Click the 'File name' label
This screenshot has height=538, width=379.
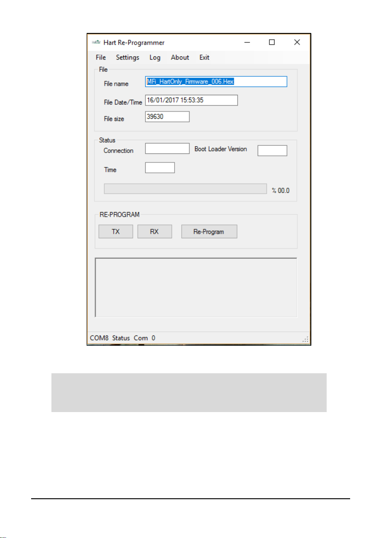pyautogui.click(x=116, y=83)
